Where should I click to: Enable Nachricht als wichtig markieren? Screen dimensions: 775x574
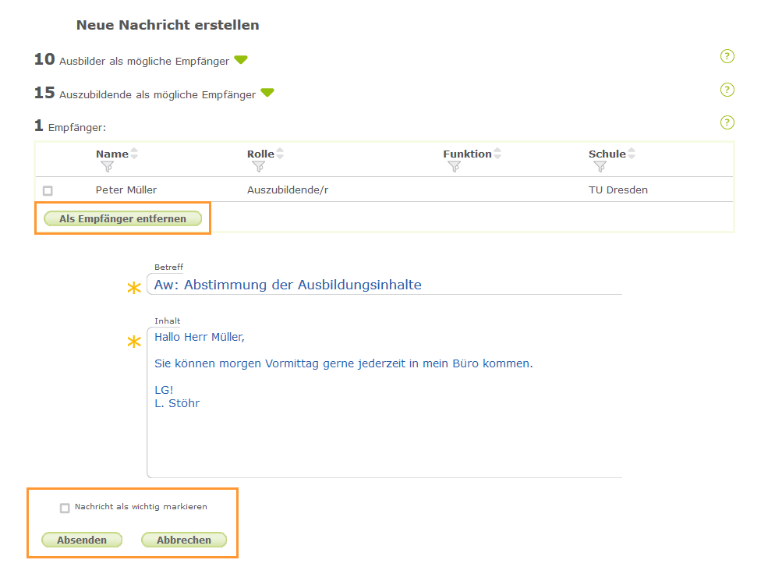[65, 507]
